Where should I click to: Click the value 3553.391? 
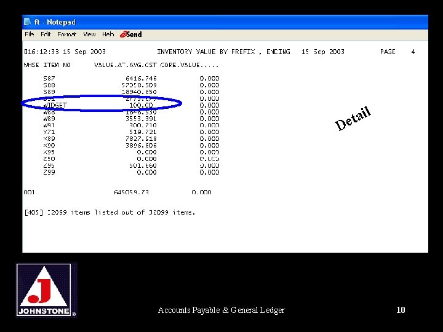[141, 119]
